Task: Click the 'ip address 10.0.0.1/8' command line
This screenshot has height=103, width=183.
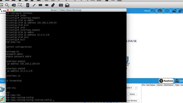Action: point(27,35)
